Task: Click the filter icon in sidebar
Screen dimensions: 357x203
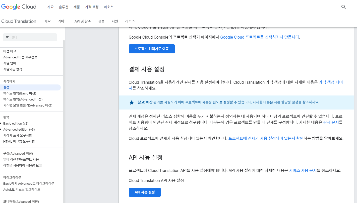Action: tap(7, 37)
